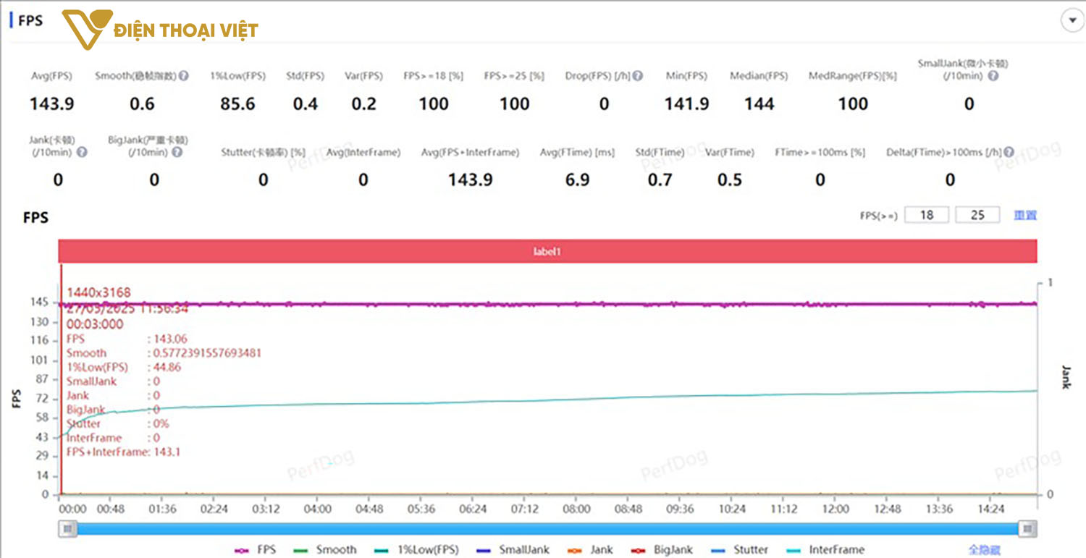The height and width of the screenshot is (558, 1086).
Task: Click the 重置 reset link
Action: coord(1025,215)
